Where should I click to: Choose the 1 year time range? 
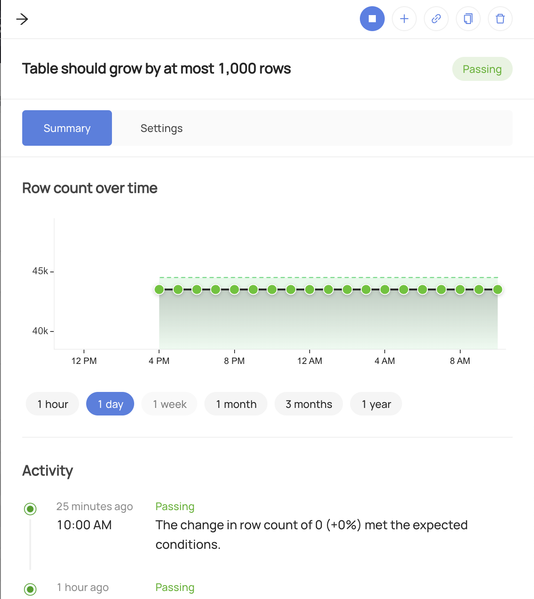tap(376, 404)
